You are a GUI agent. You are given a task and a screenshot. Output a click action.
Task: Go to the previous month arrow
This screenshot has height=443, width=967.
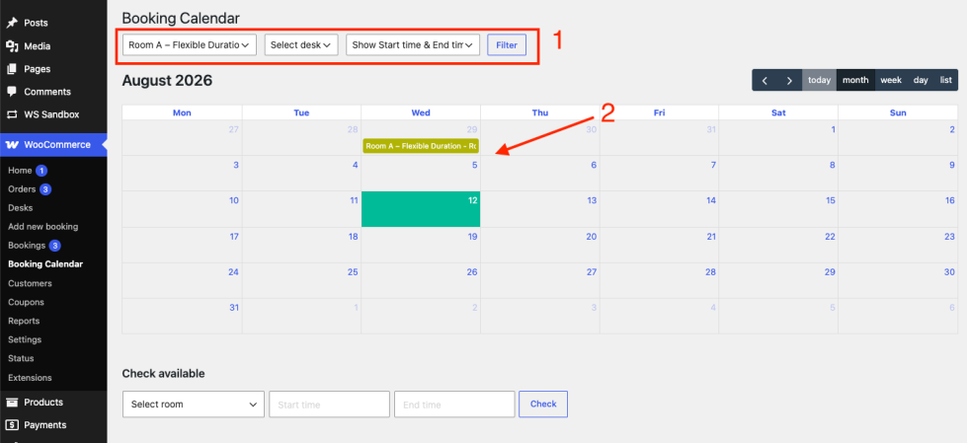(x=765, y=80)
